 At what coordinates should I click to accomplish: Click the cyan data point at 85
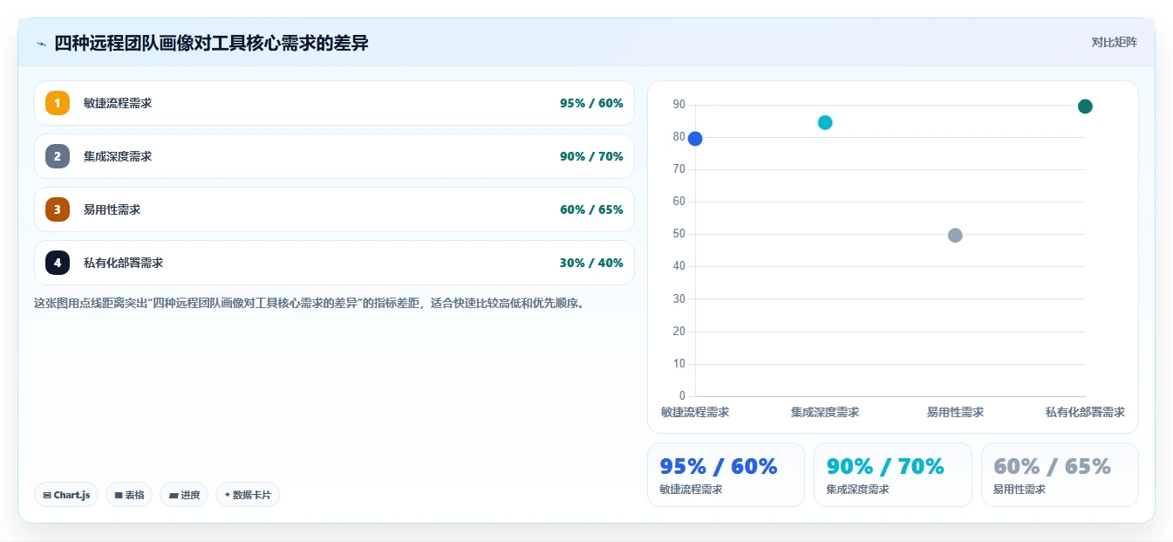coord(825,122)
